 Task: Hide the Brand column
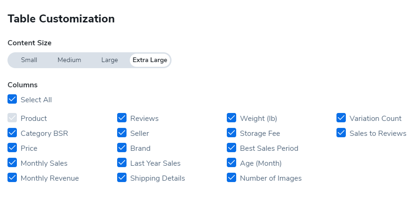[122, 148]
